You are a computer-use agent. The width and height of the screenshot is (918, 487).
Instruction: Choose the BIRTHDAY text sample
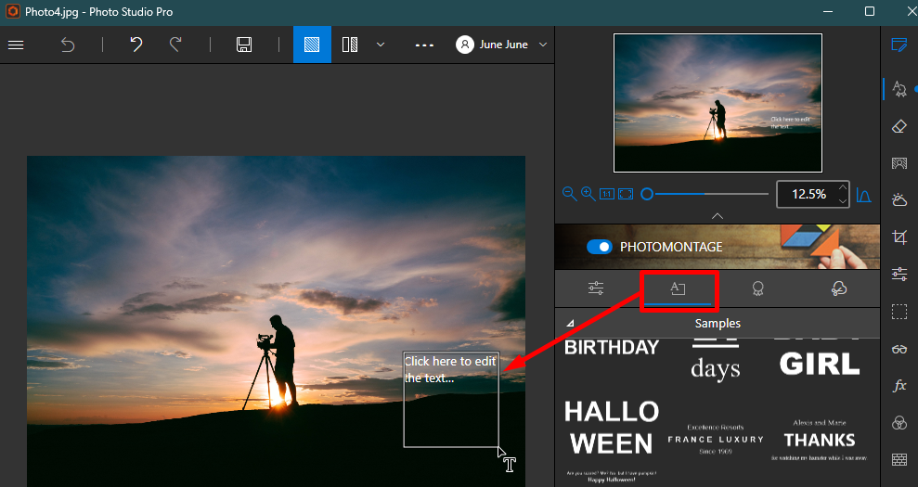pyautogui.click(x=612, y=348)
